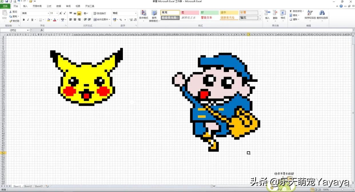The image size is (355, 192).
Task: Switch to the Data (数据) tab
Action: point(59,6)
